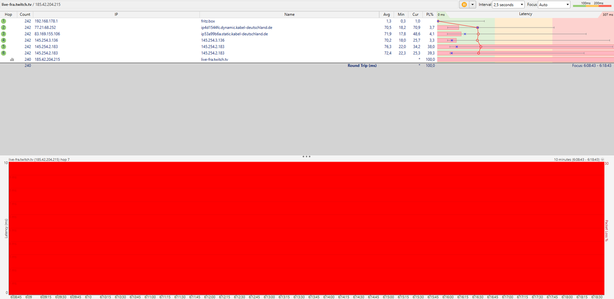Select hop 6 IP 145.254.2.183 in the IP column
Viewport: 614px width, 299px height.
[46, 53]
